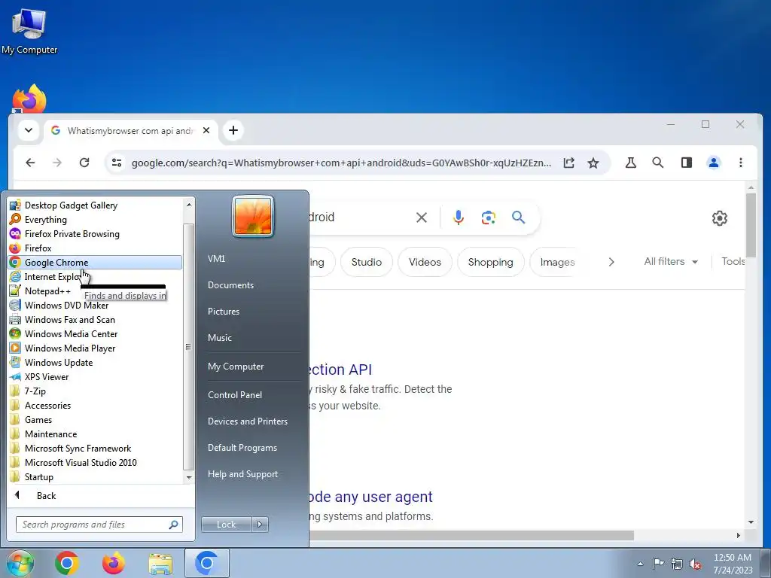Open Chrome three-dot menu
Screen dimensions: 771x578
pyautogui.click(x=741, y=163)
